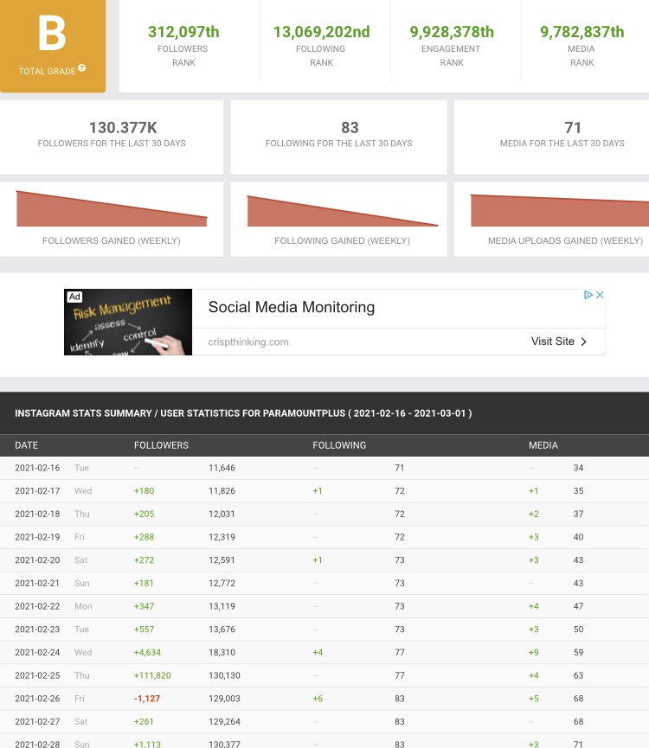Click the B total grade badge
Viewport: 649px width, 748px height.
(53, 45)
